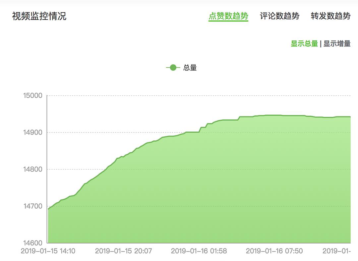The width and height of the screenshot is (358, 261).
Task: Click the 总量 legend label
Action: pos(190,68)
